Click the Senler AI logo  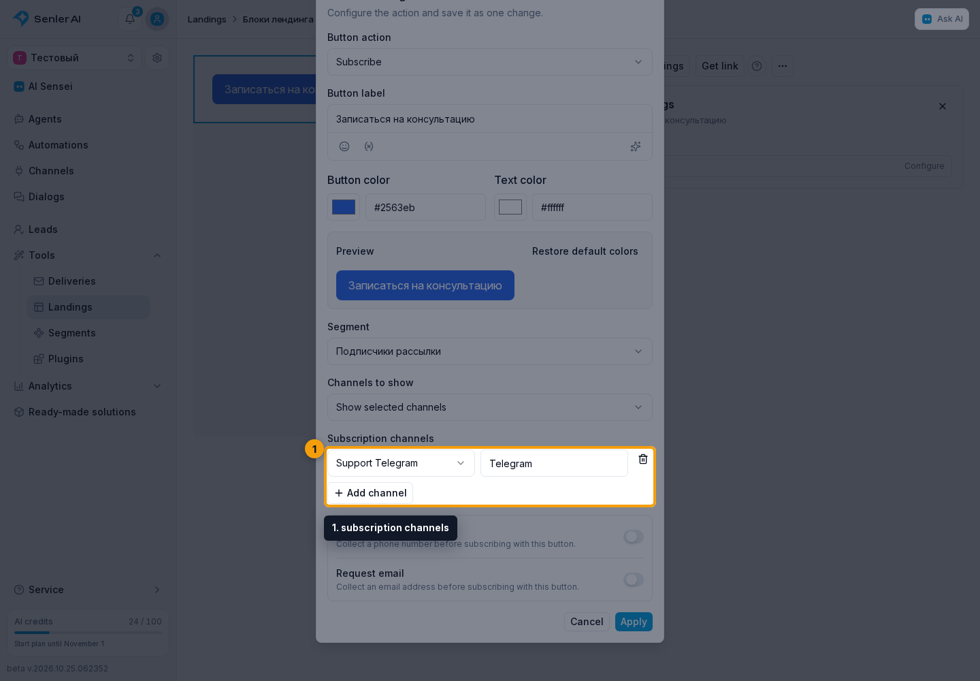tap(47, 19)
